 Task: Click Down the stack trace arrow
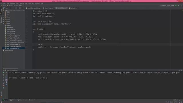pos(6,75)
